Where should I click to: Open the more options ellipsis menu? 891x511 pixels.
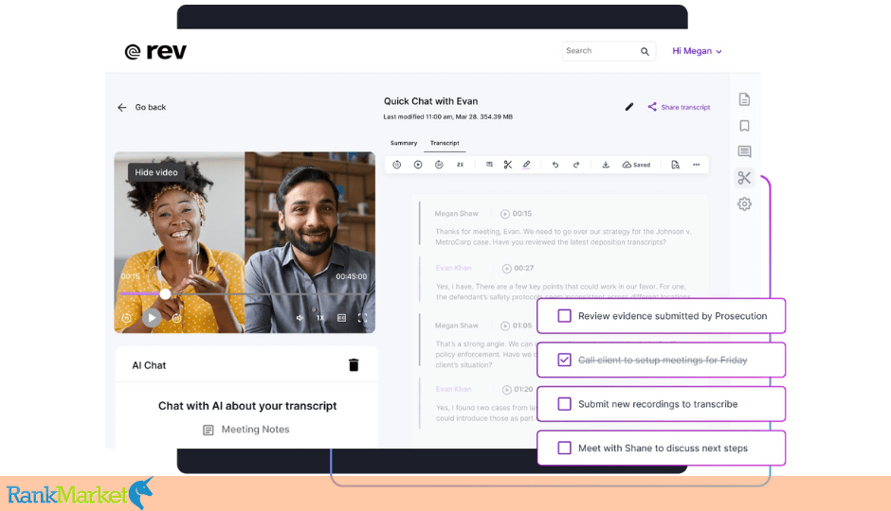tap(696, 165)
